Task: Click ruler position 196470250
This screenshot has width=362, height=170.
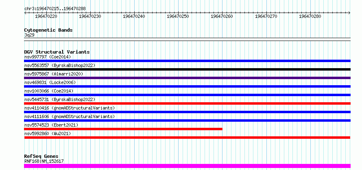Action: pos(178,16)
